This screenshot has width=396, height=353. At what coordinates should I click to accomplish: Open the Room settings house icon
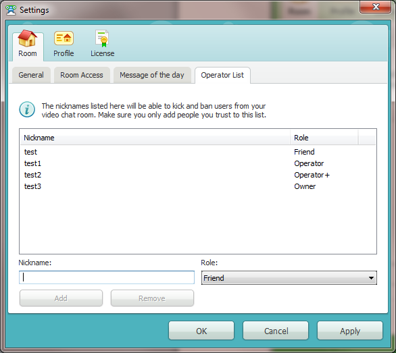click(x=27, y=38)
